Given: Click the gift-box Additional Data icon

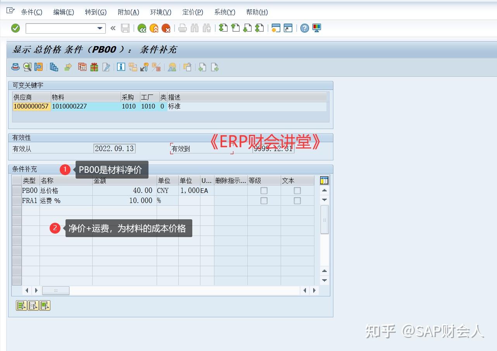Looking at the screenshot, I should (x=94, y=67).
